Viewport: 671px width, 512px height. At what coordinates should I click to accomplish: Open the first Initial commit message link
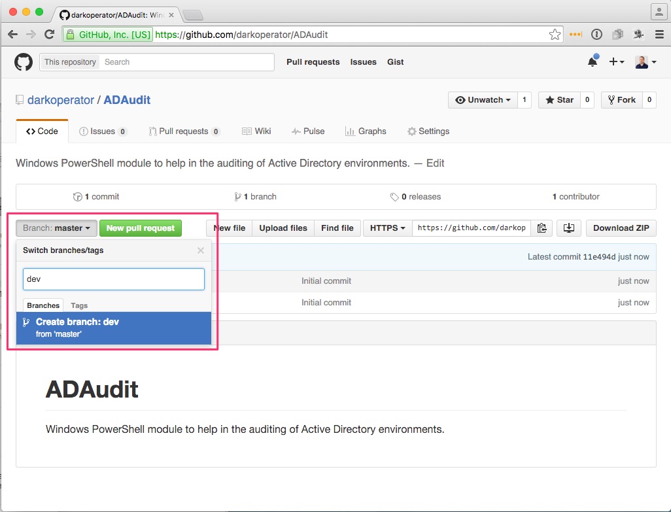[326, 281]
